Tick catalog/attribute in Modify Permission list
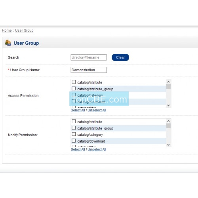Image resolution: width=198 pixels, height=198 pixels. tap(74, 121)
